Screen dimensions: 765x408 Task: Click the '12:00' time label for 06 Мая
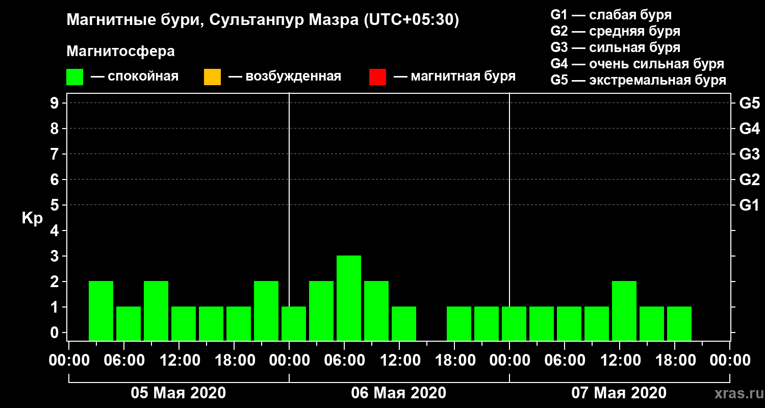[x=399, y=361]
